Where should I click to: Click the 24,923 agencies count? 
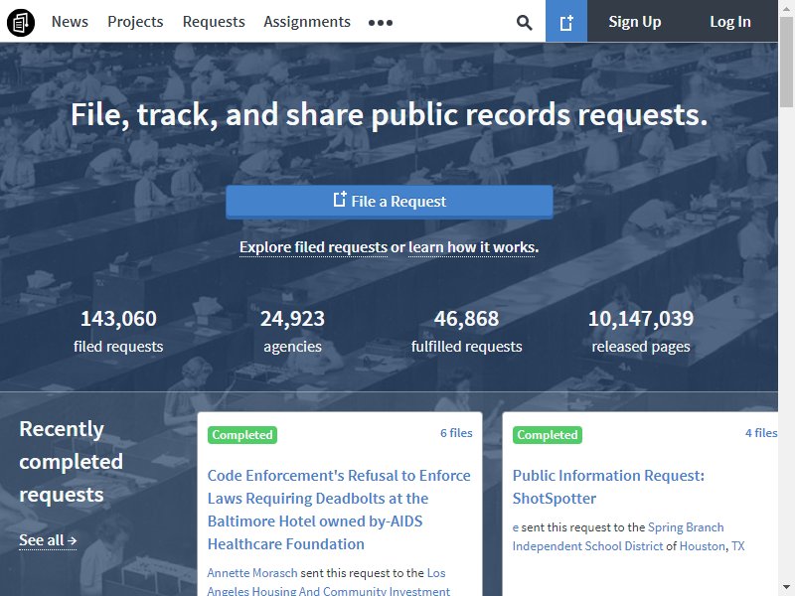(x=292, y=331)
